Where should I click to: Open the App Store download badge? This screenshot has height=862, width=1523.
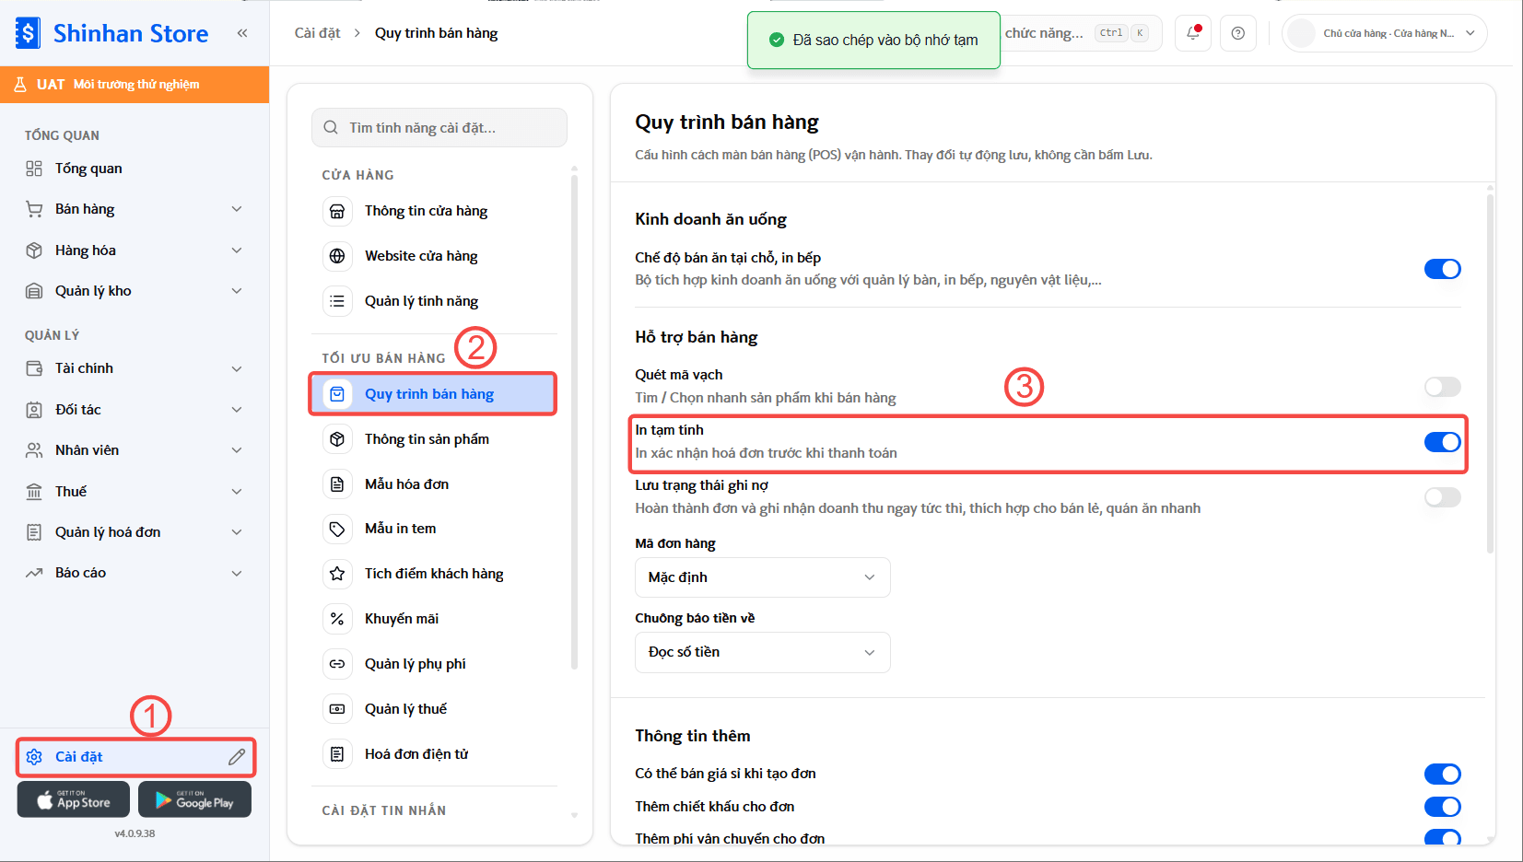click(73, 799)
